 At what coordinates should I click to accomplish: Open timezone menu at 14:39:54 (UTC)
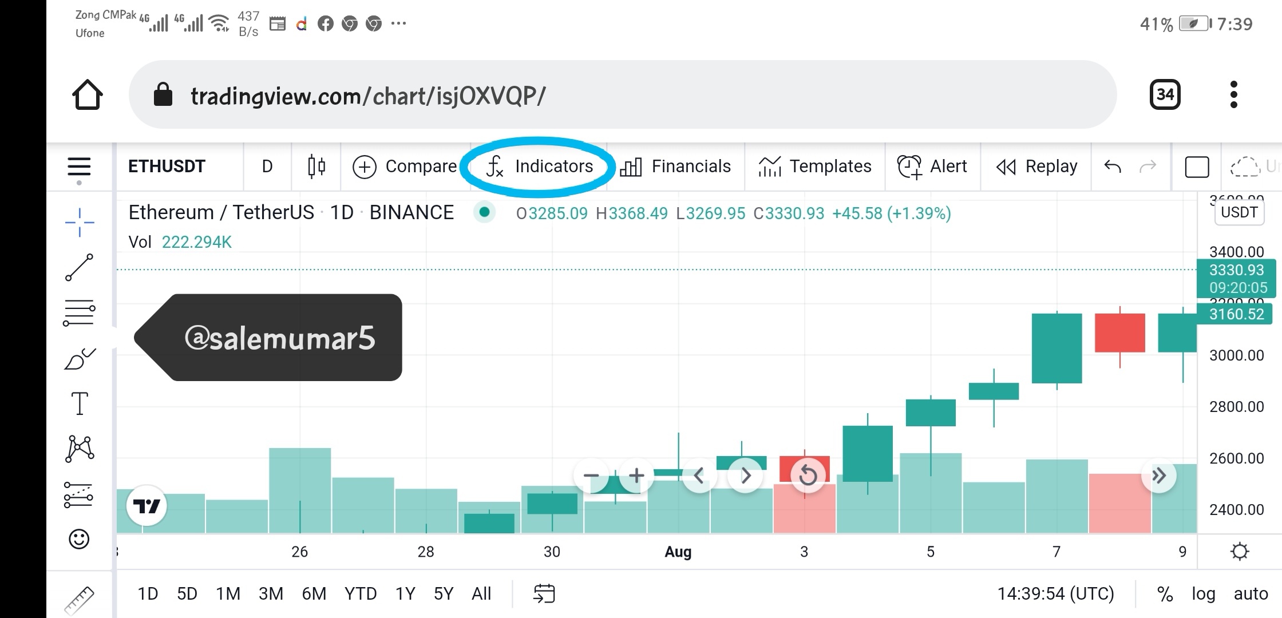point(1055,594)
